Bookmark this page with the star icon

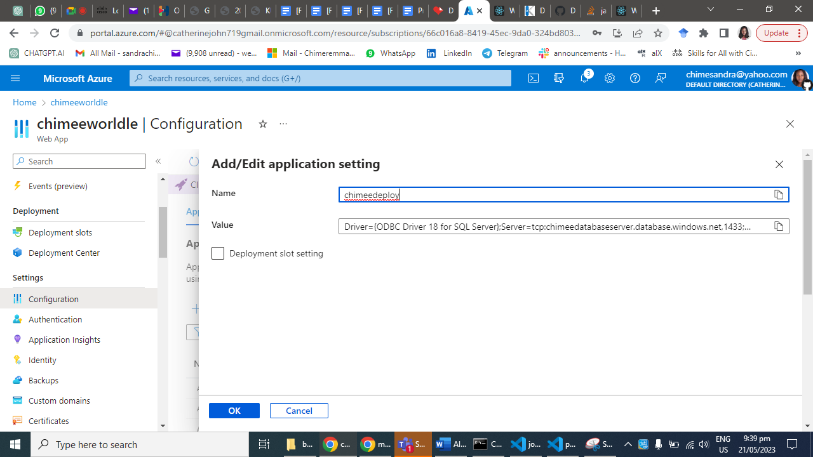[x=658, y=33]
